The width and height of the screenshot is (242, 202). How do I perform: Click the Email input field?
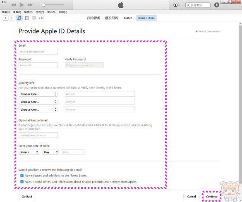click(38, 52)
